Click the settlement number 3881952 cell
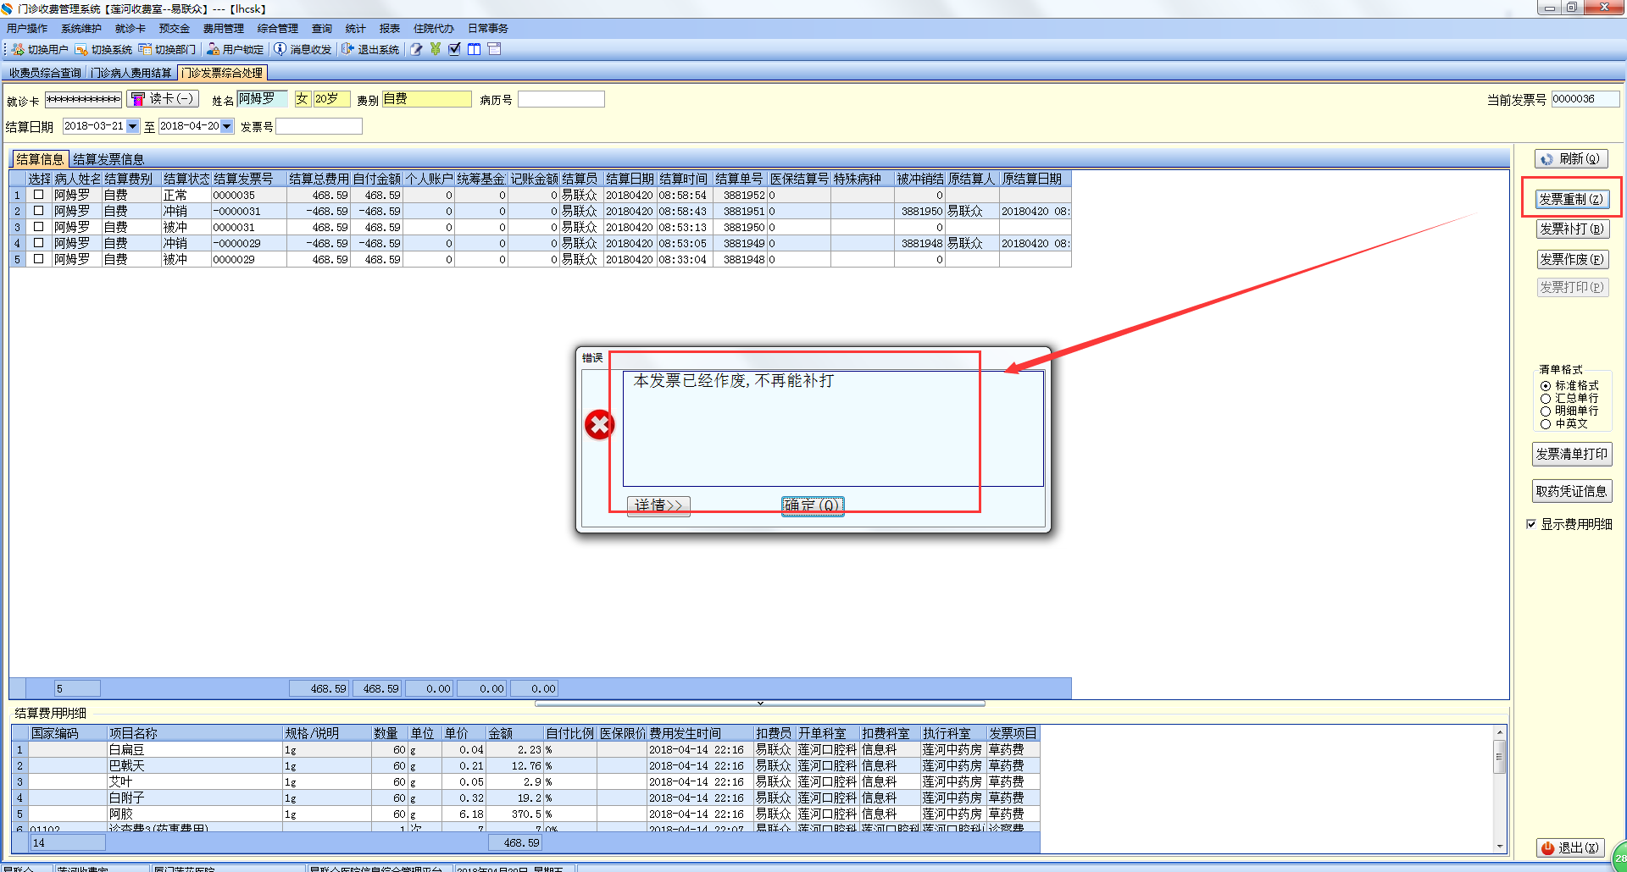 pos(740,195)
